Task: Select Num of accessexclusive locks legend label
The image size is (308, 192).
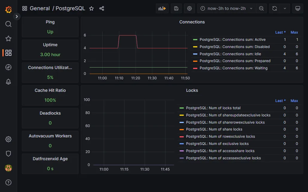Action: tap(223, 158)
